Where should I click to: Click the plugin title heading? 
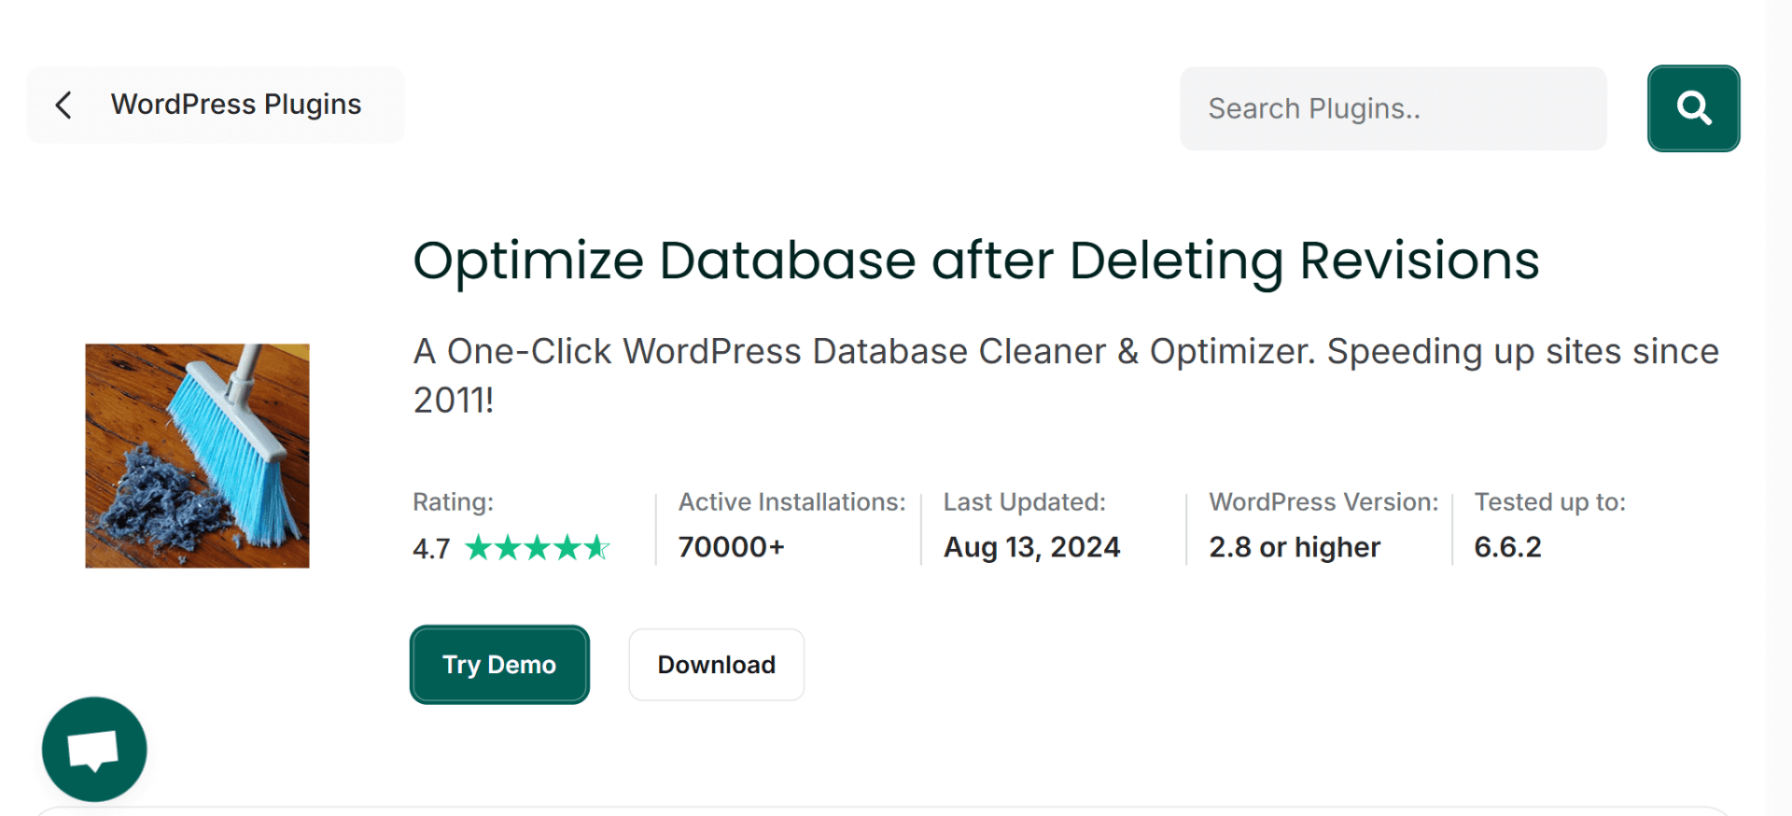(976, 260)
